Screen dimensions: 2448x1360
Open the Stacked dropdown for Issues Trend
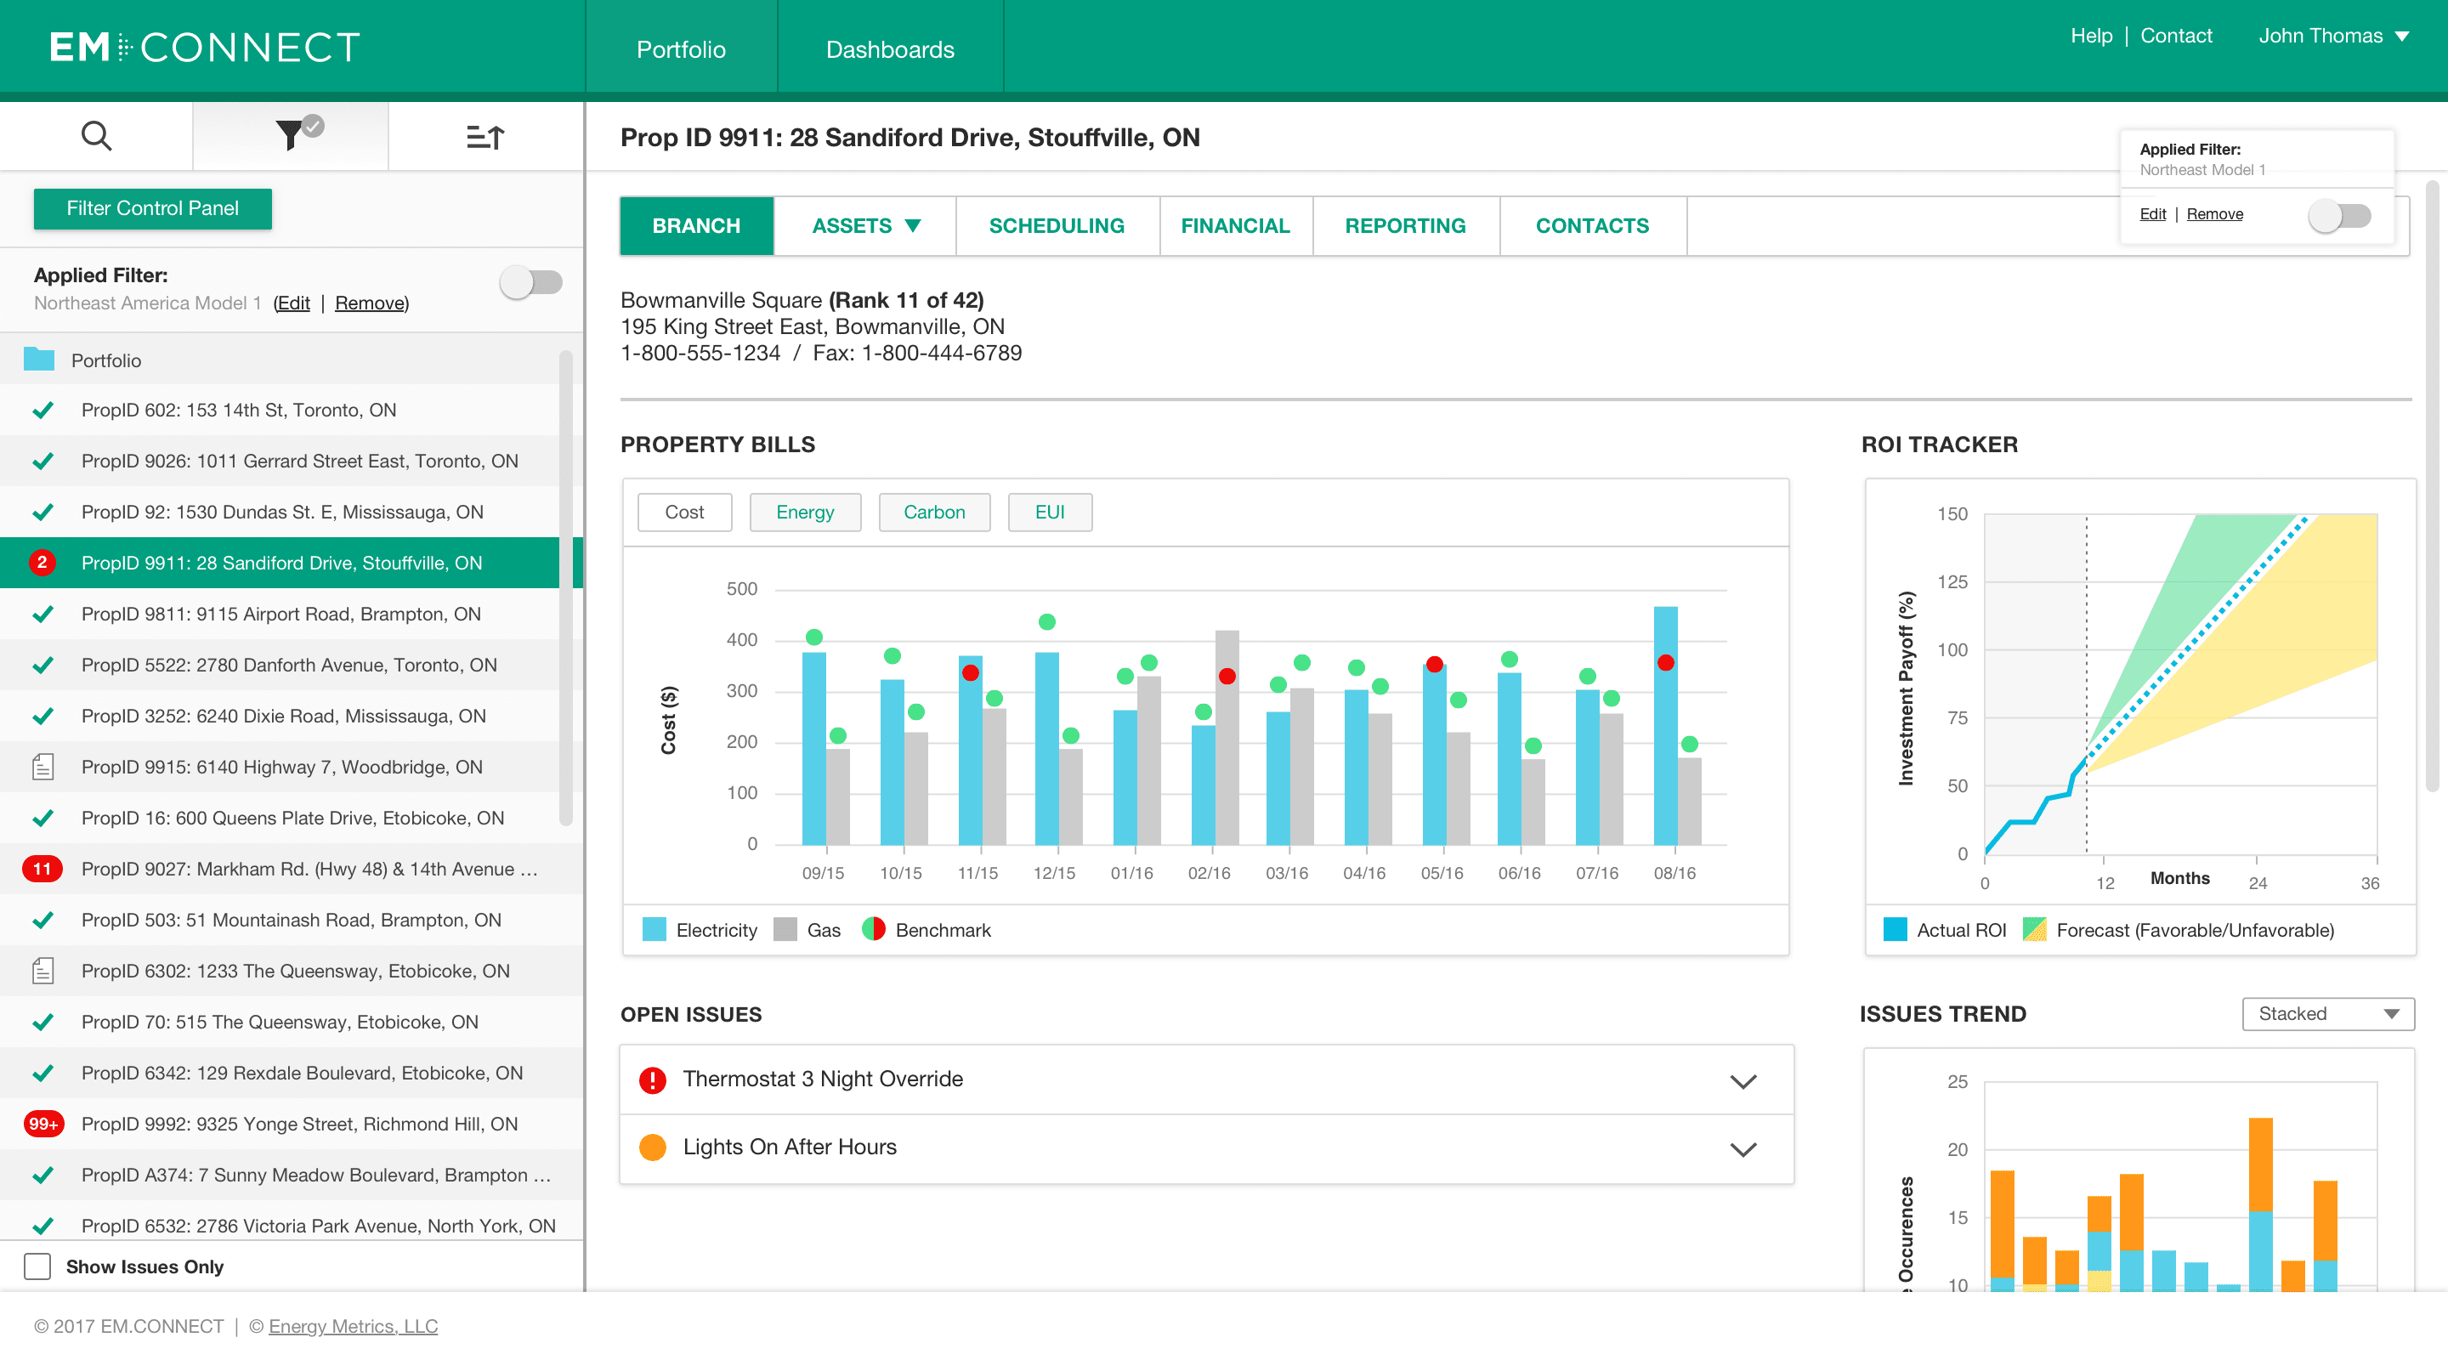(x=2327, y=1013)
